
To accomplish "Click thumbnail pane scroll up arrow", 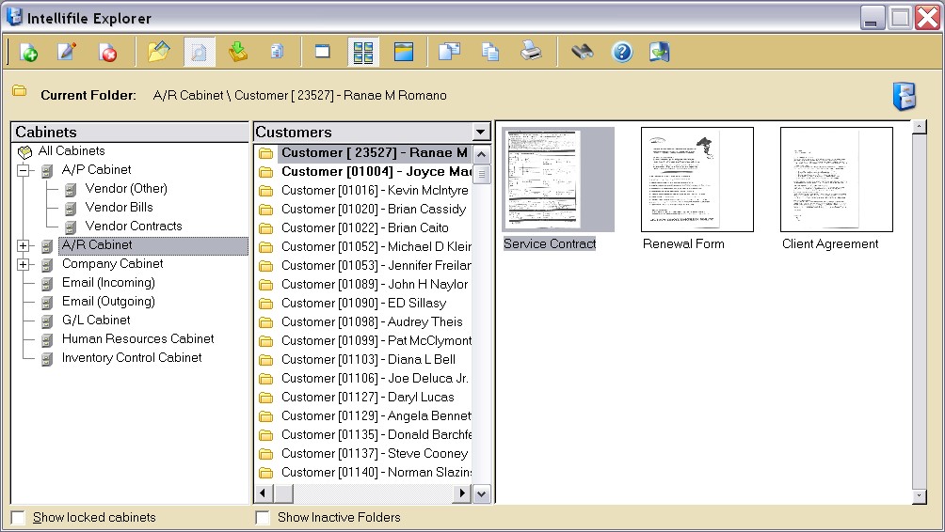I will 919,126.
